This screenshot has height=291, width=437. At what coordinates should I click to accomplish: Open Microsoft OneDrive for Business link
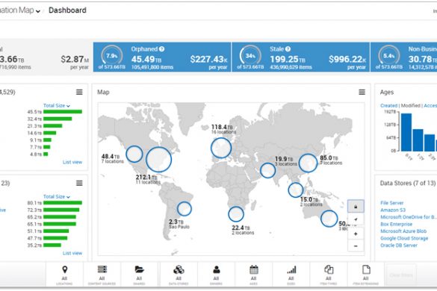(409, 217)
